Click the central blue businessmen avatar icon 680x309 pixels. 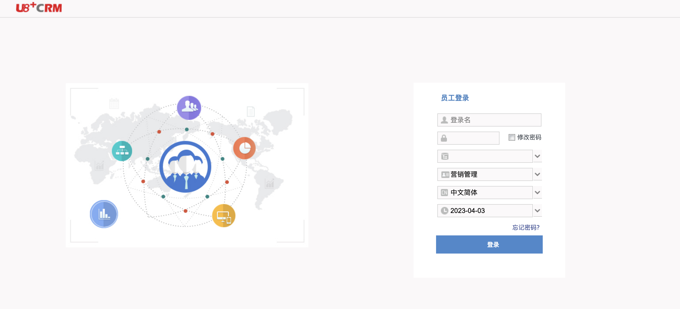pyautogui.click(x=185, y=167)
